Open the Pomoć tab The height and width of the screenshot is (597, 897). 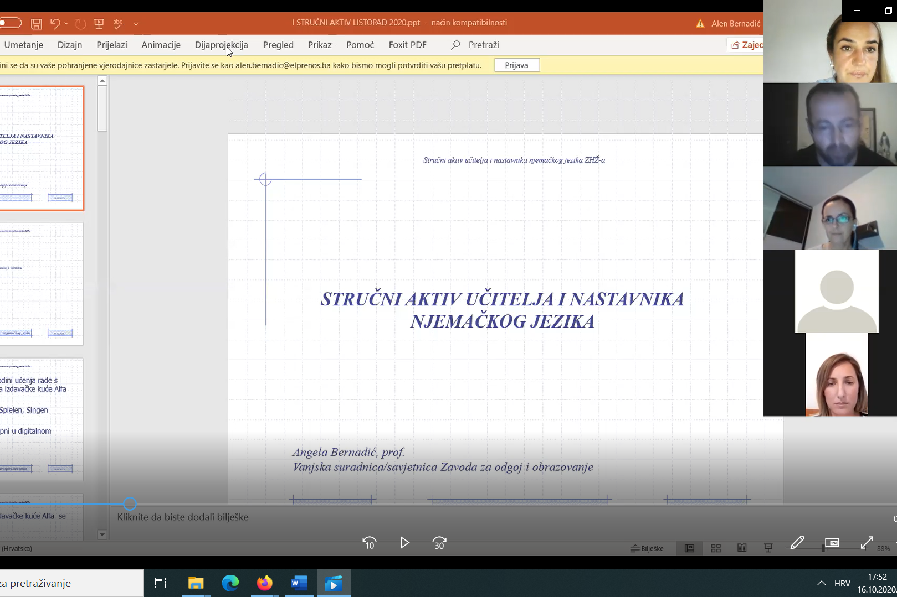pos(360,45)
